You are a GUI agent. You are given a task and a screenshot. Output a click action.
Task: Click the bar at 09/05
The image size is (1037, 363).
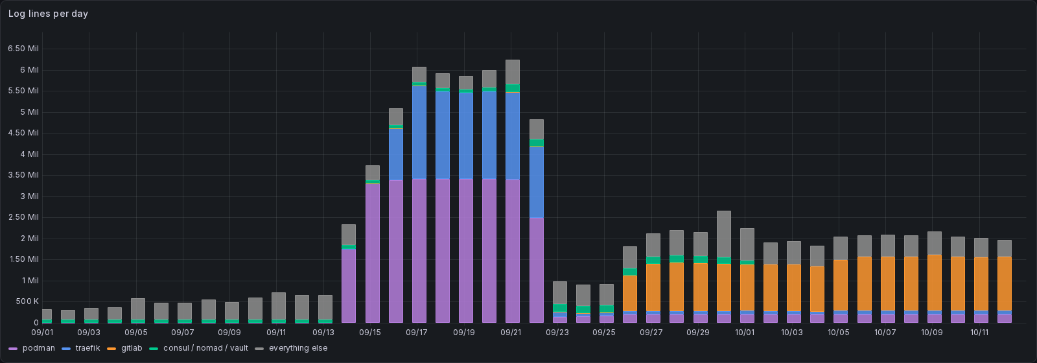(138, 310)
